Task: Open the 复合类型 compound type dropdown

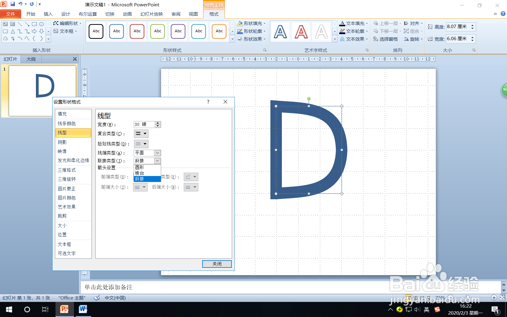Action: click(x=141, y=133)
